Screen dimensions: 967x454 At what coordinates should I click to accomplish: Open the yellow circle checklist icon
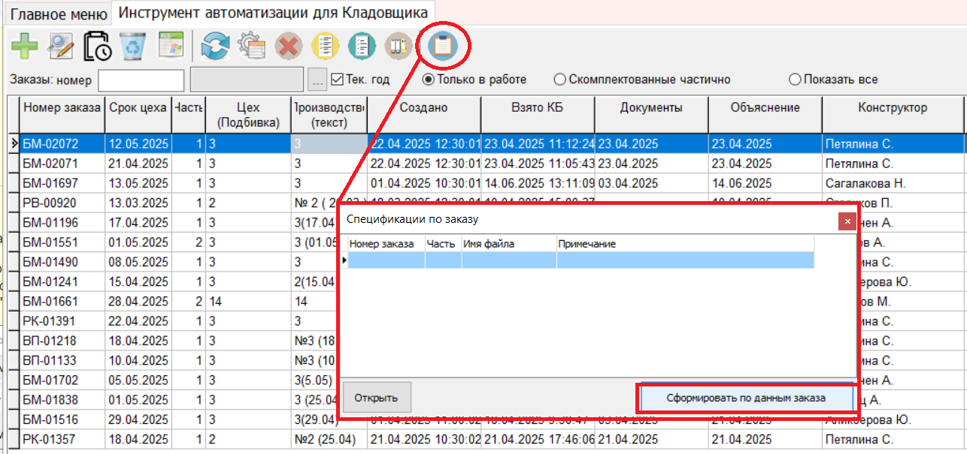click(x=325, y=47)
